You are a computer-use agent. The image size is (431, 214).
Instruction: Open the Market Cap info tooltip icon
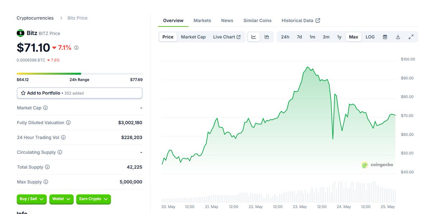(x=46, y=108)
